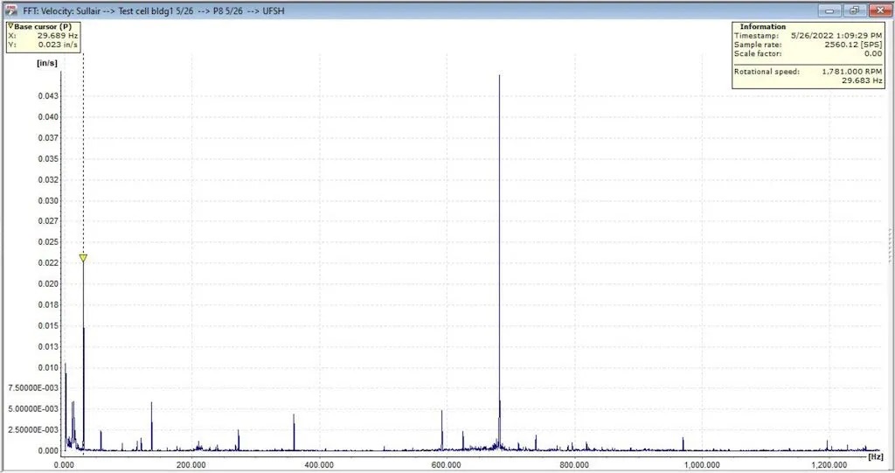Click the cursor X value 29.689 Hz
Screen dimensions: 895x473
(57, 36)
